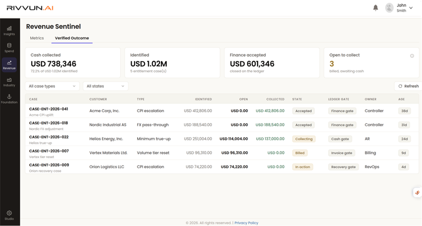
Task: Click the info icon on Open to collect
Action: click(x=412, y=56)
